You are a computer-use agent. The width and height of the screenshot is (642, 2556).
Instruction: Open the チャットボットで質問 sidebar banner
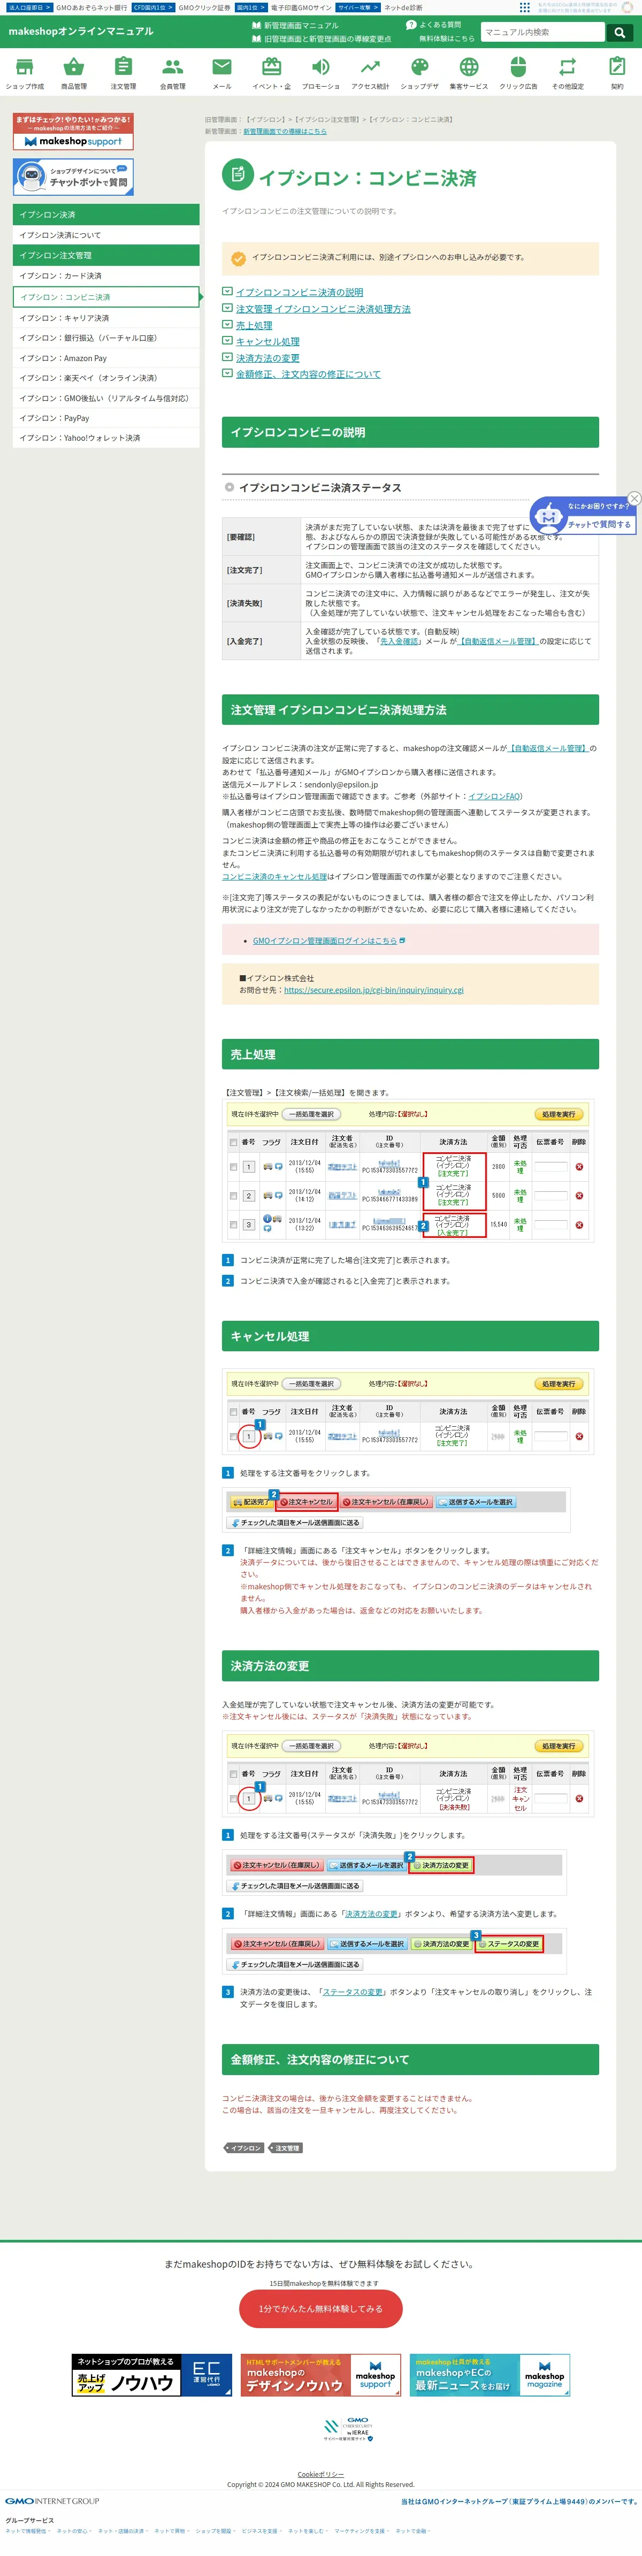pyautogui.click(x=73, y=177)
